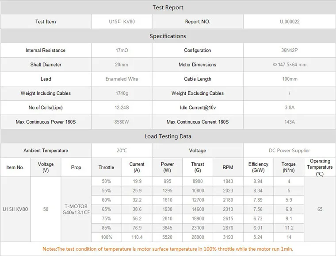This screenshot has height=256, width=336.
Task: Select the weight value '1740g'
Action: [122, 93]
